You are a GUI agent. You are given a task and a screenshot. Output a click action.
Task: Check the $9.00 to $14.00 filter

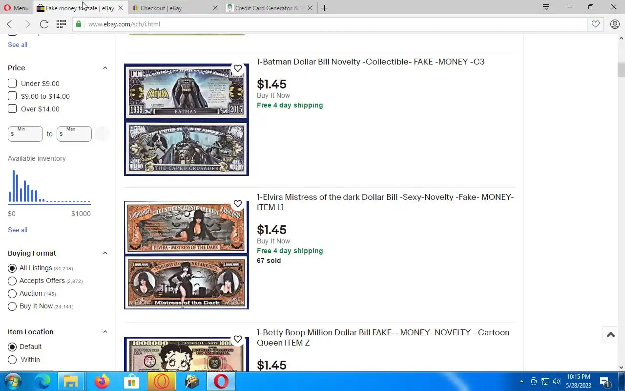tap(12, 96)
